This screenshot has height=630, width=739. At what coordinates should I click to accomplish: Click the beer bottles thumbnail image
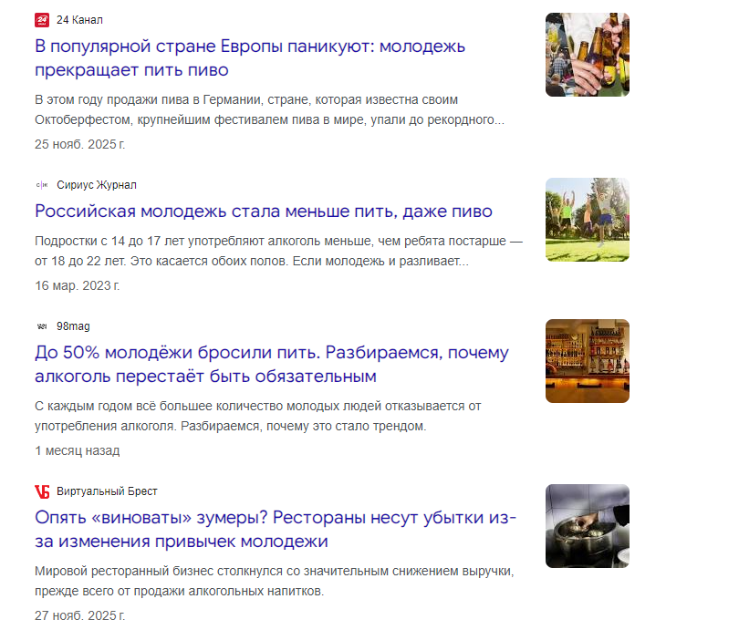coord(588,55)
